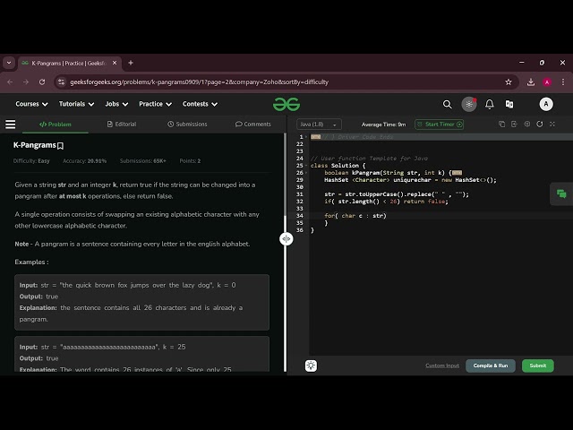Open the tab search dropdown
Screen dimensions: 573x430
9,63
